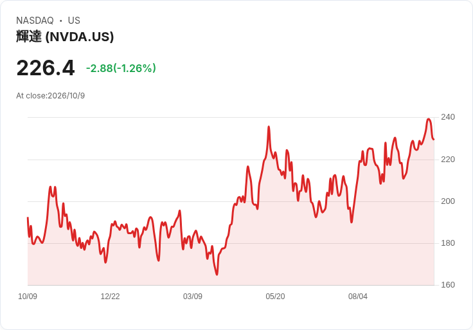Viewport: 473px width, 330px height.
Task: Click the 220 price axis label
Action: [448, 159]
